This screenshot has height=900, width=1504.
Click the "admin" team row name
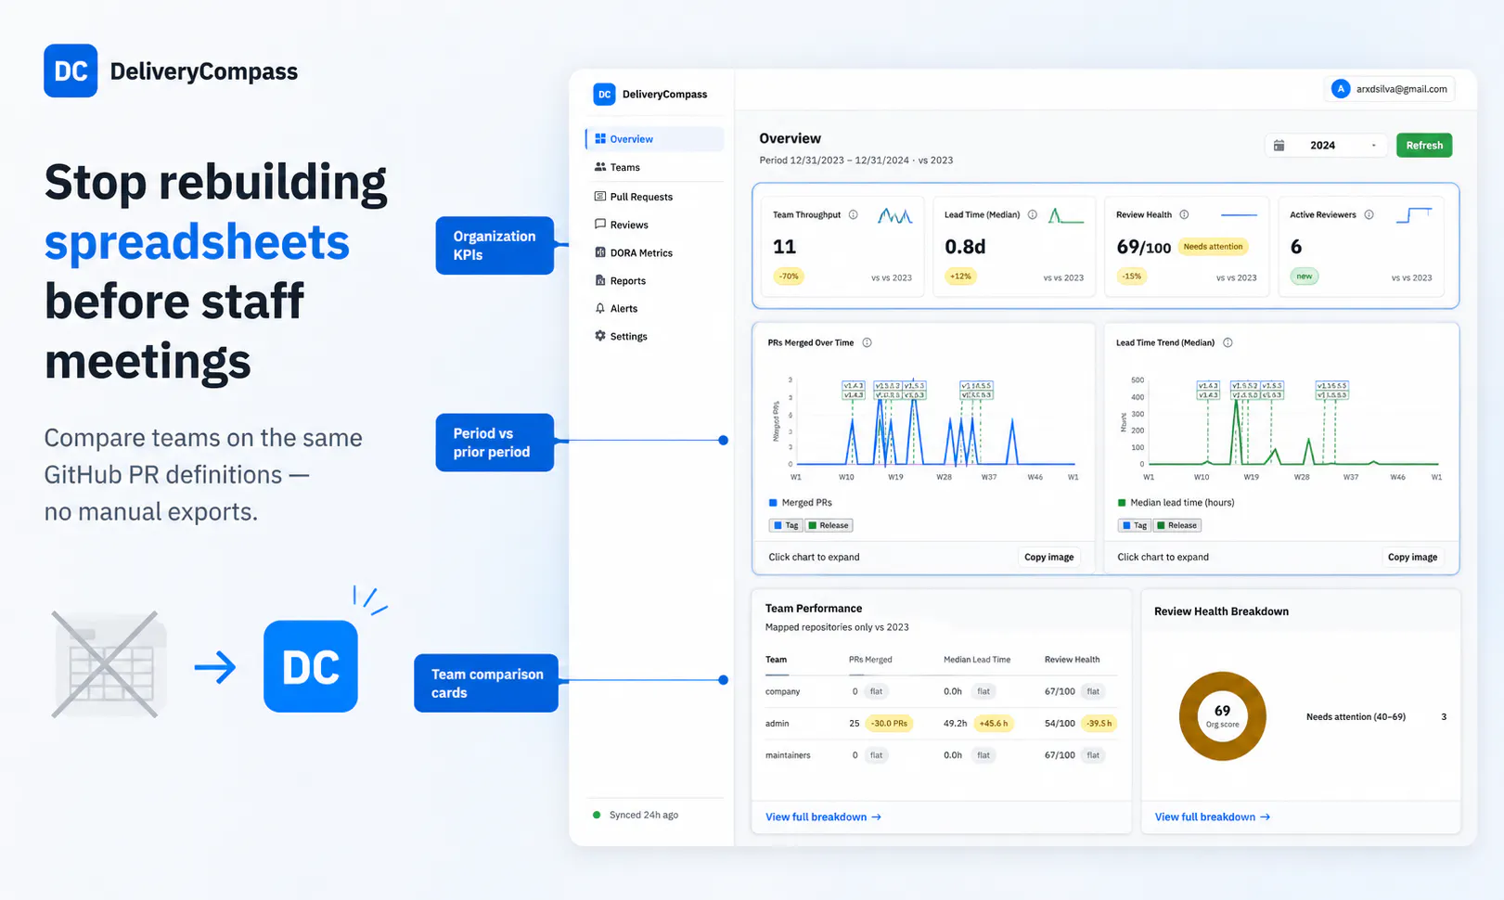click(x=777, y=724)
